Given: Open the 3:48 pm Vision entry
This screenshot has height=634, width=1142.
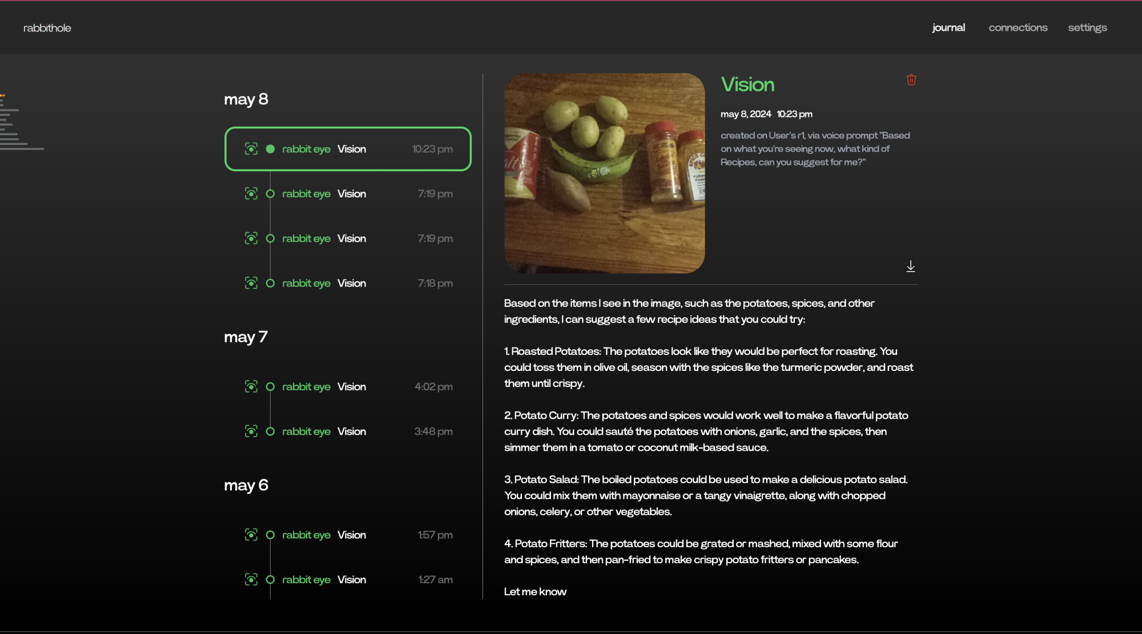Looking at the screenshot, I should 351,431.
